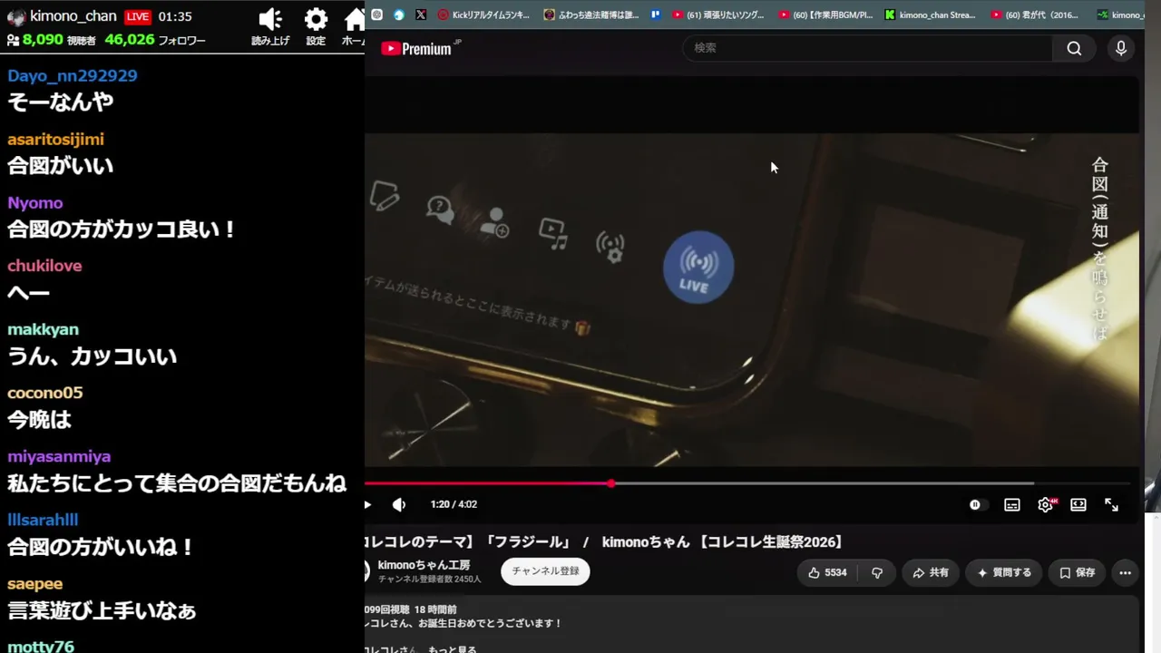Viewport: 1161px width, 653px height.
Task: Click chat username cocono05
Action: (45, 393)
